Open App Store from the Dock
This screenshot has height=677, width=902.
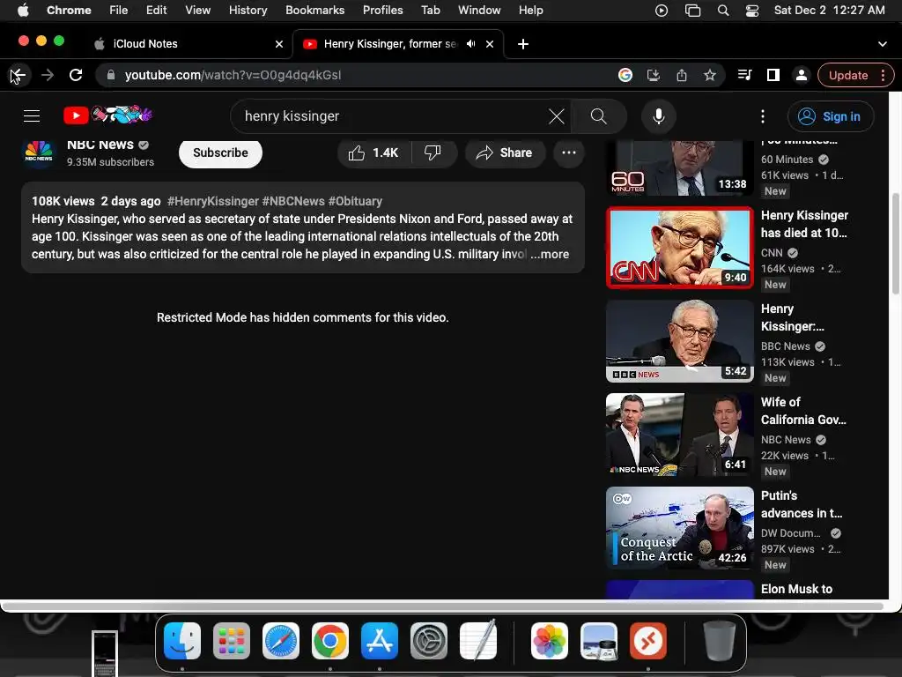tap(380, 641)
